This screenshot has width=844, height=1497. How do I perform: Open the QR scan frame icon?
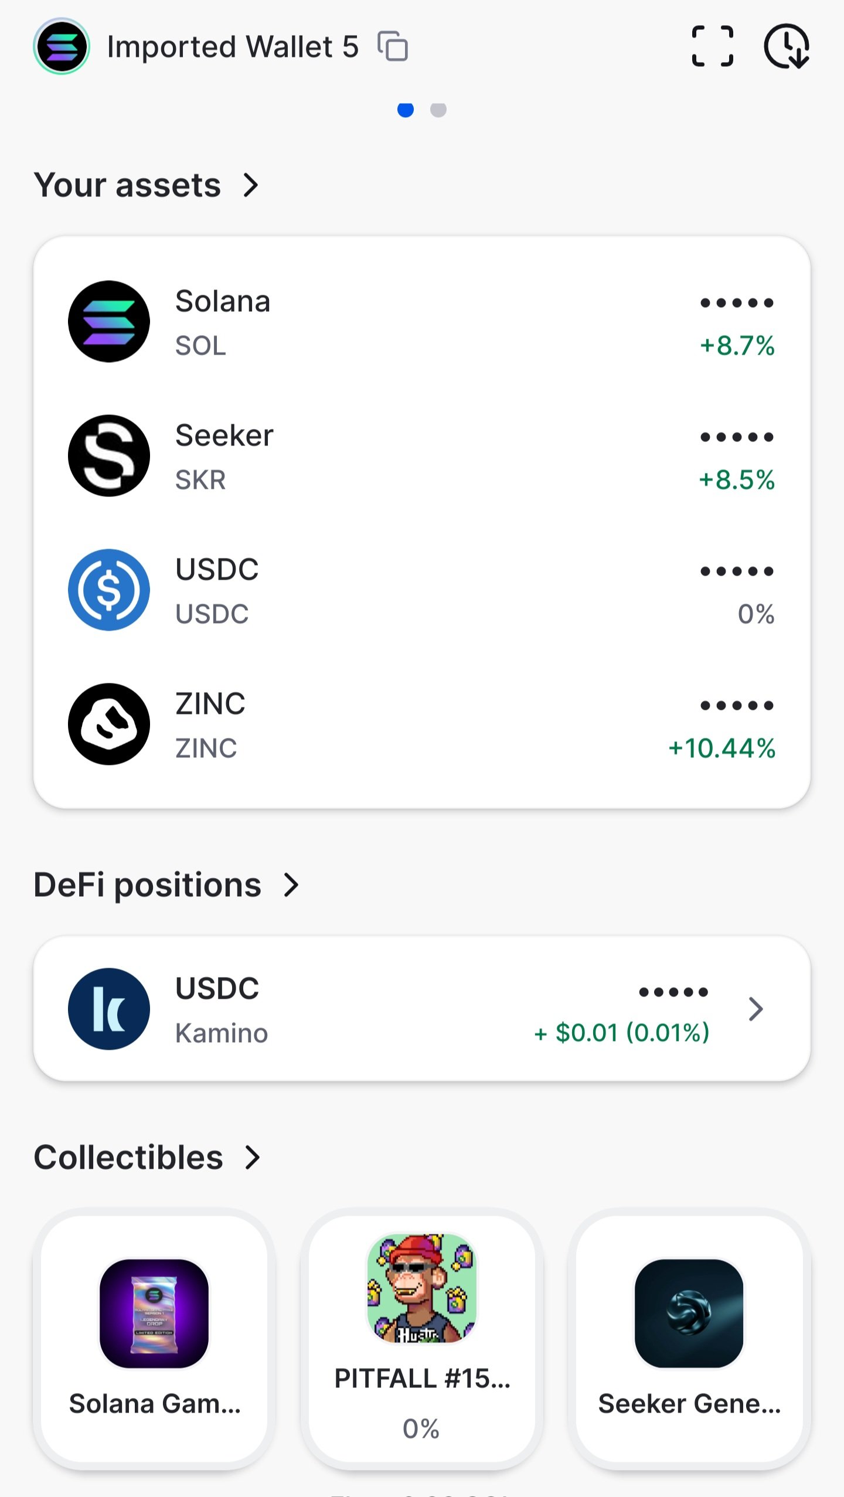(x=712, y=46)
